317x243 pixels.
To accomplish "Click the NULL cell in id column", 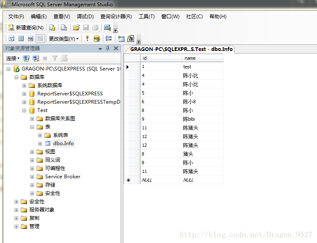I will pyautogui.click(x=161, y=180).
